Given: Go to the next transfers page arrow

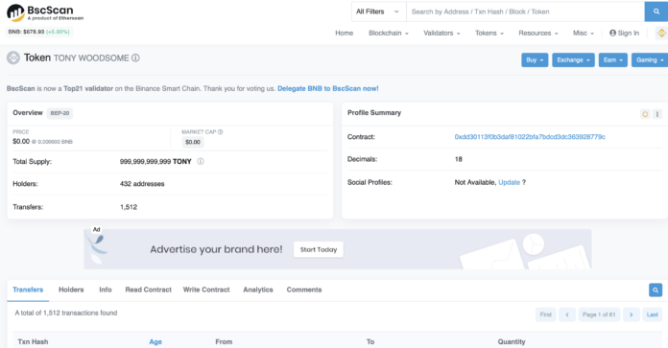Looking at the screenshot, I should click(x=631, y=314).
